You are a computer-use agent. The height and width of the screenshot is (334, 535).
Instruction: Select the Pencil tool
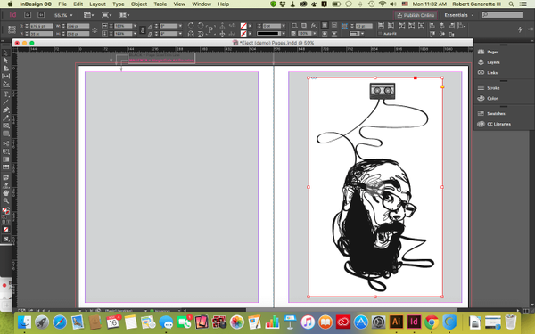coord(6,118)
